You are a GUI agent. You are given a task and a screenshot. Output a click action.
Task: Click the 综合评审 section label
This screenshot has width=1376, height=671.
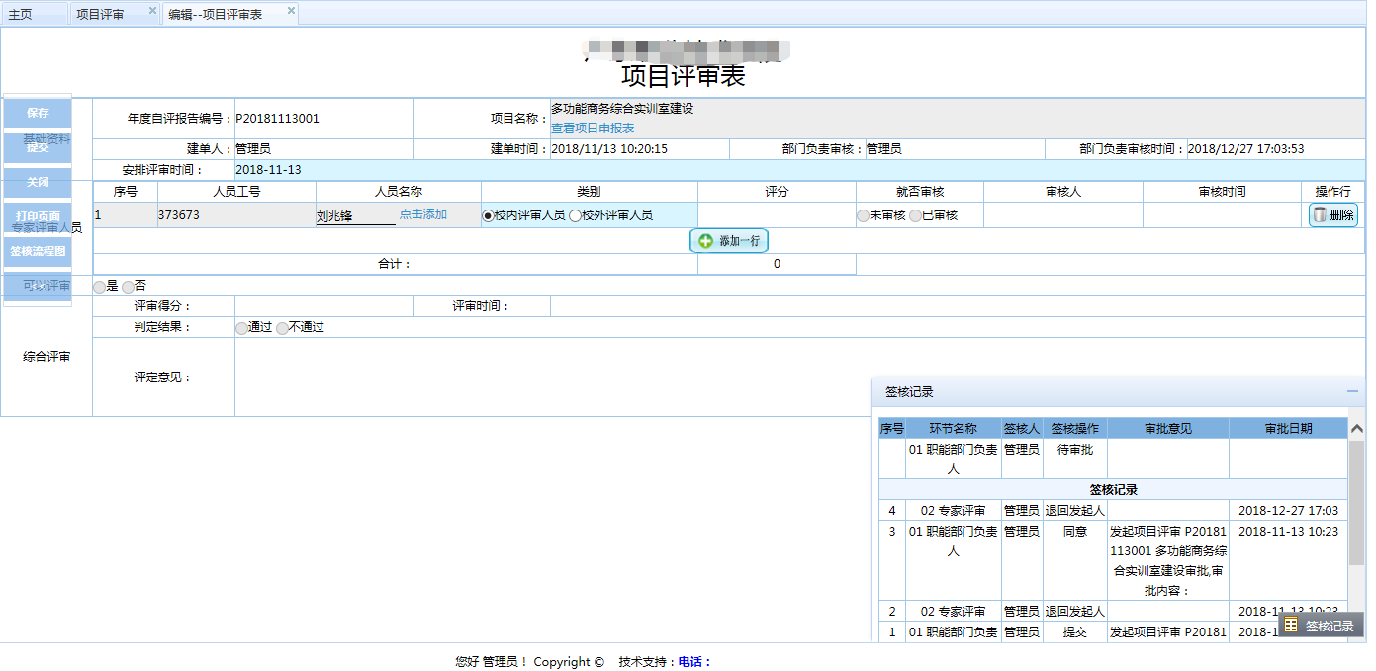click(x=46, y=357)
